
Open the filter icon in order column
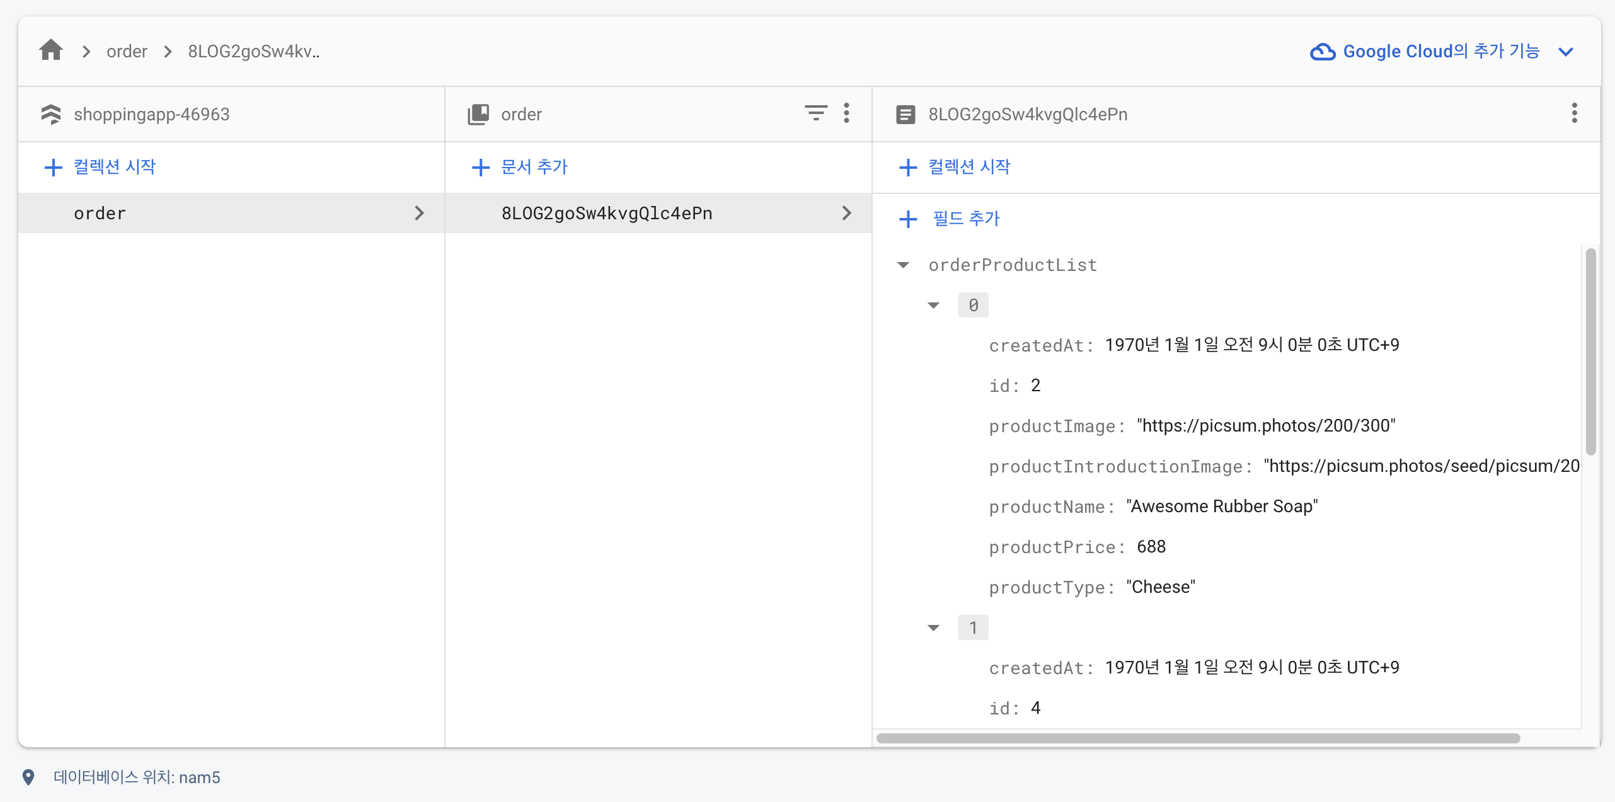pyautogui.click(x=815, y=113)
